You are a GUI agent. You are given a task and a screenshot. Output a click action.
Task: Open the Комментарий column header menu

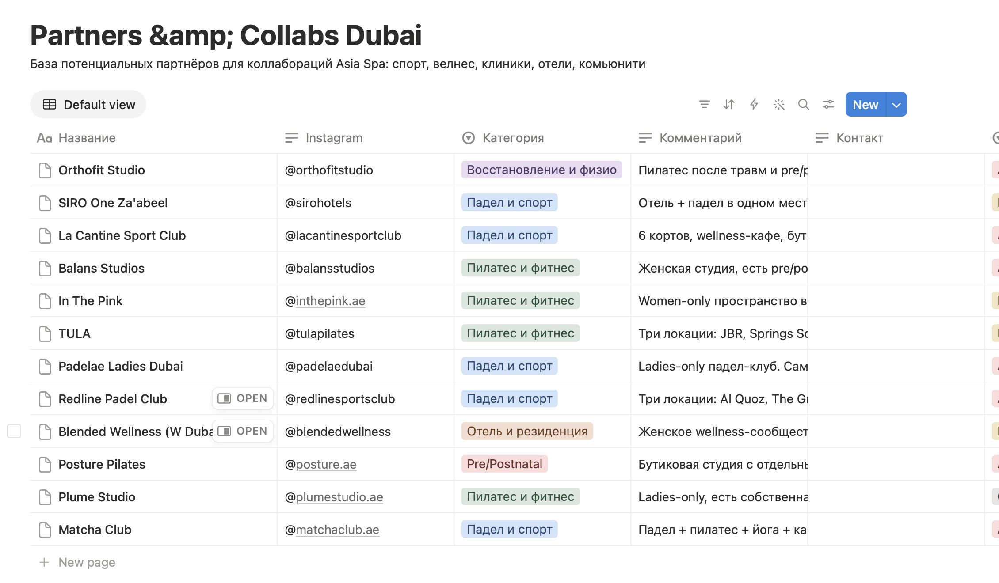[x=719, y=138]
